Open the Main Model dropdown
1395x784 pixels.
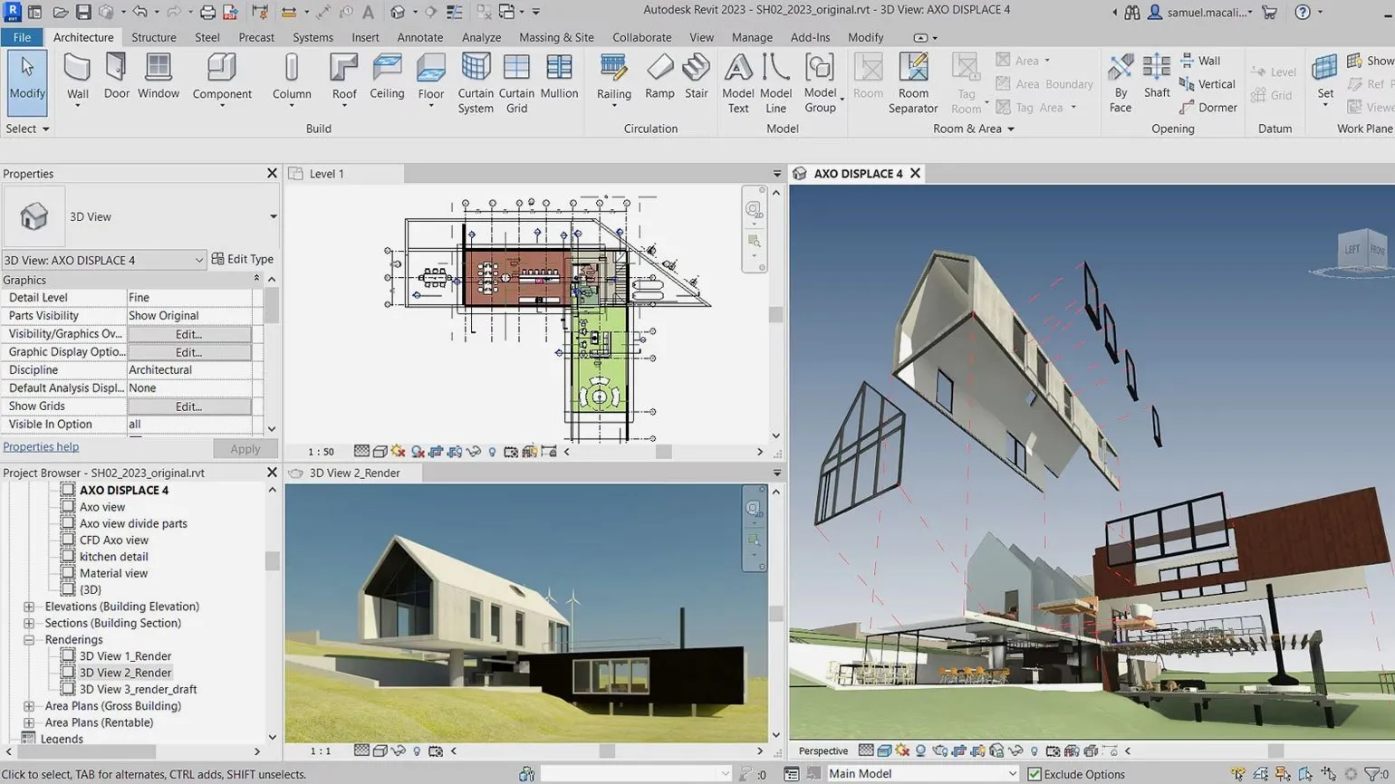(x=919, y=773)
